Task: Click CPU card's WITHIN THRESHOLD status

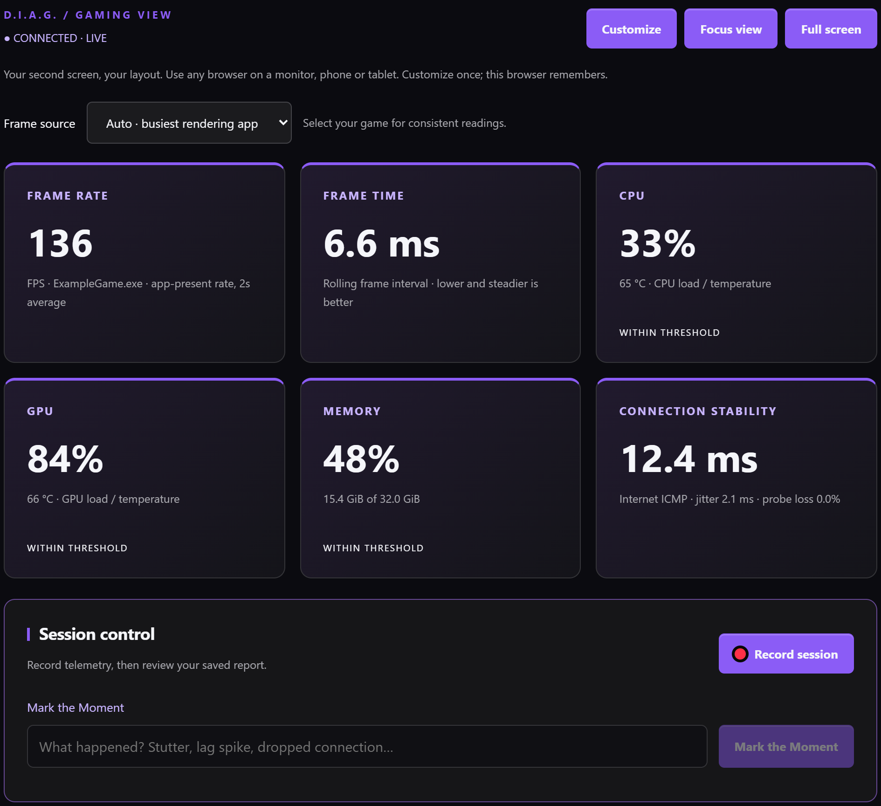Action: coord(669,333)
